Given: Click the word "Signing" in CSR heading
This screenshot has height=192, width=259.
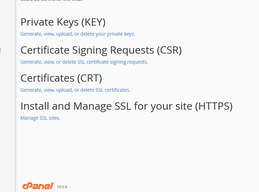Looking at the screenshot, I should 90,50.
